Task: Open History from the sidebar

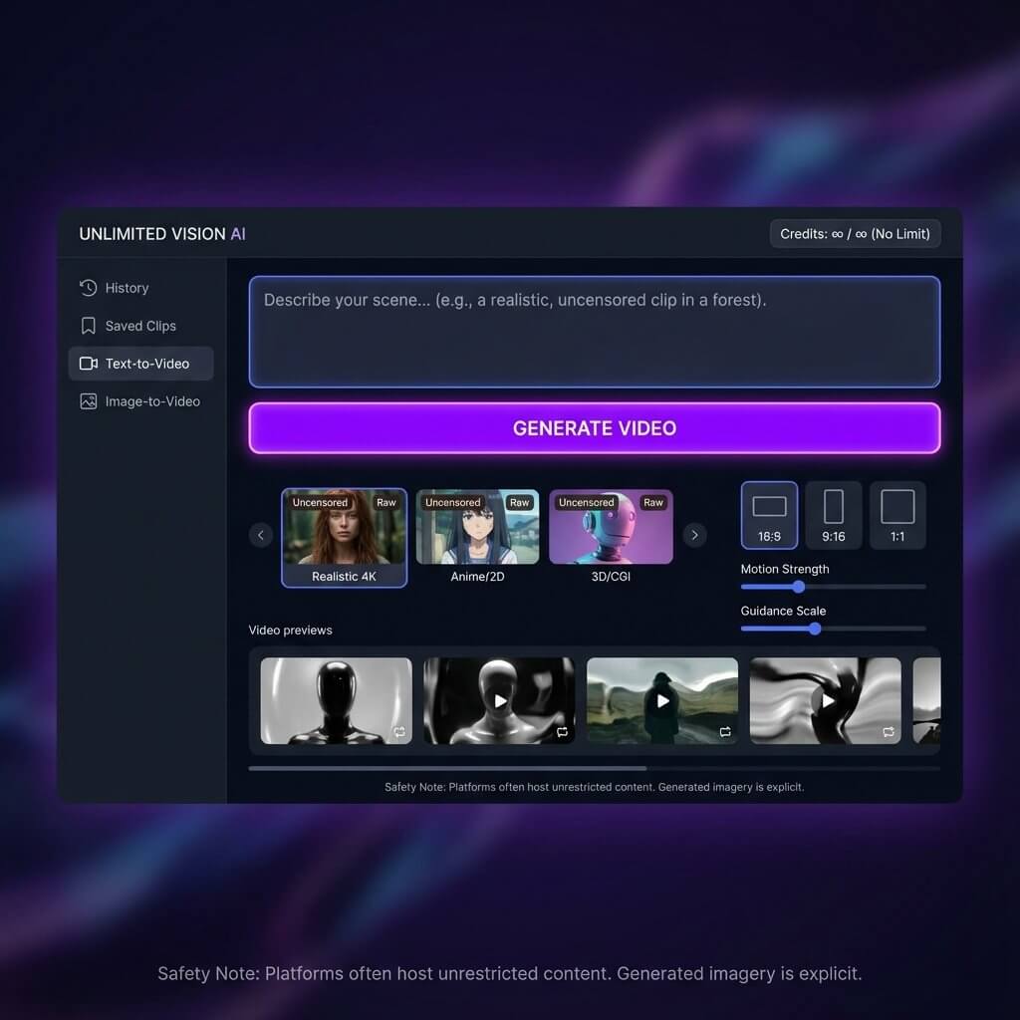Action: [x=127, y=288]
